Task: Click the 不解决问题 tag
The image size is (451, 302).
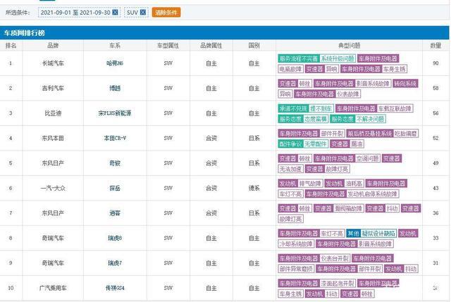Action: click(x=371, y=119)
